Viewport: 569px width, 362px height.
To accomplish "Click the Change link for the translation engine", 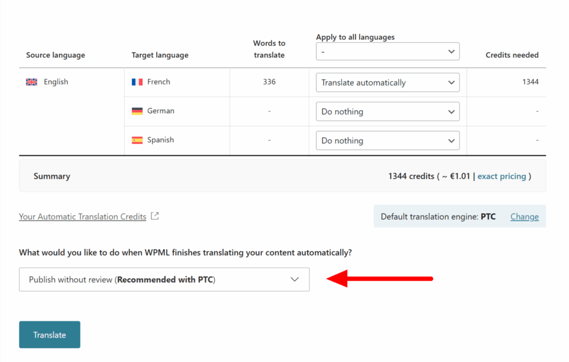I will click(x=524, y=217).
